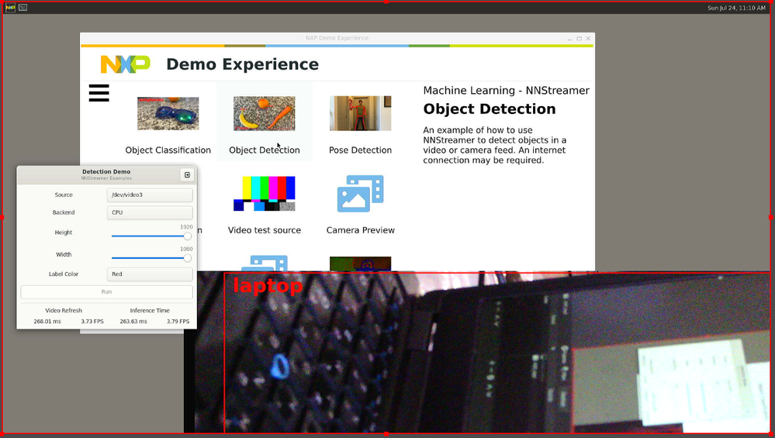Click the partially hidden thumbnail below Camera Preview
This screenshot has height=438, width=775.
coord(360,264)
